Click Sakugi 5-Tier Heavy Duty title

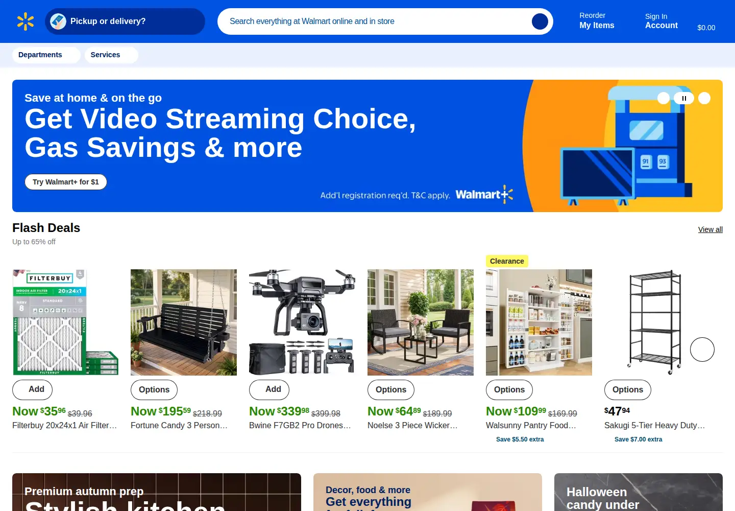654,425
